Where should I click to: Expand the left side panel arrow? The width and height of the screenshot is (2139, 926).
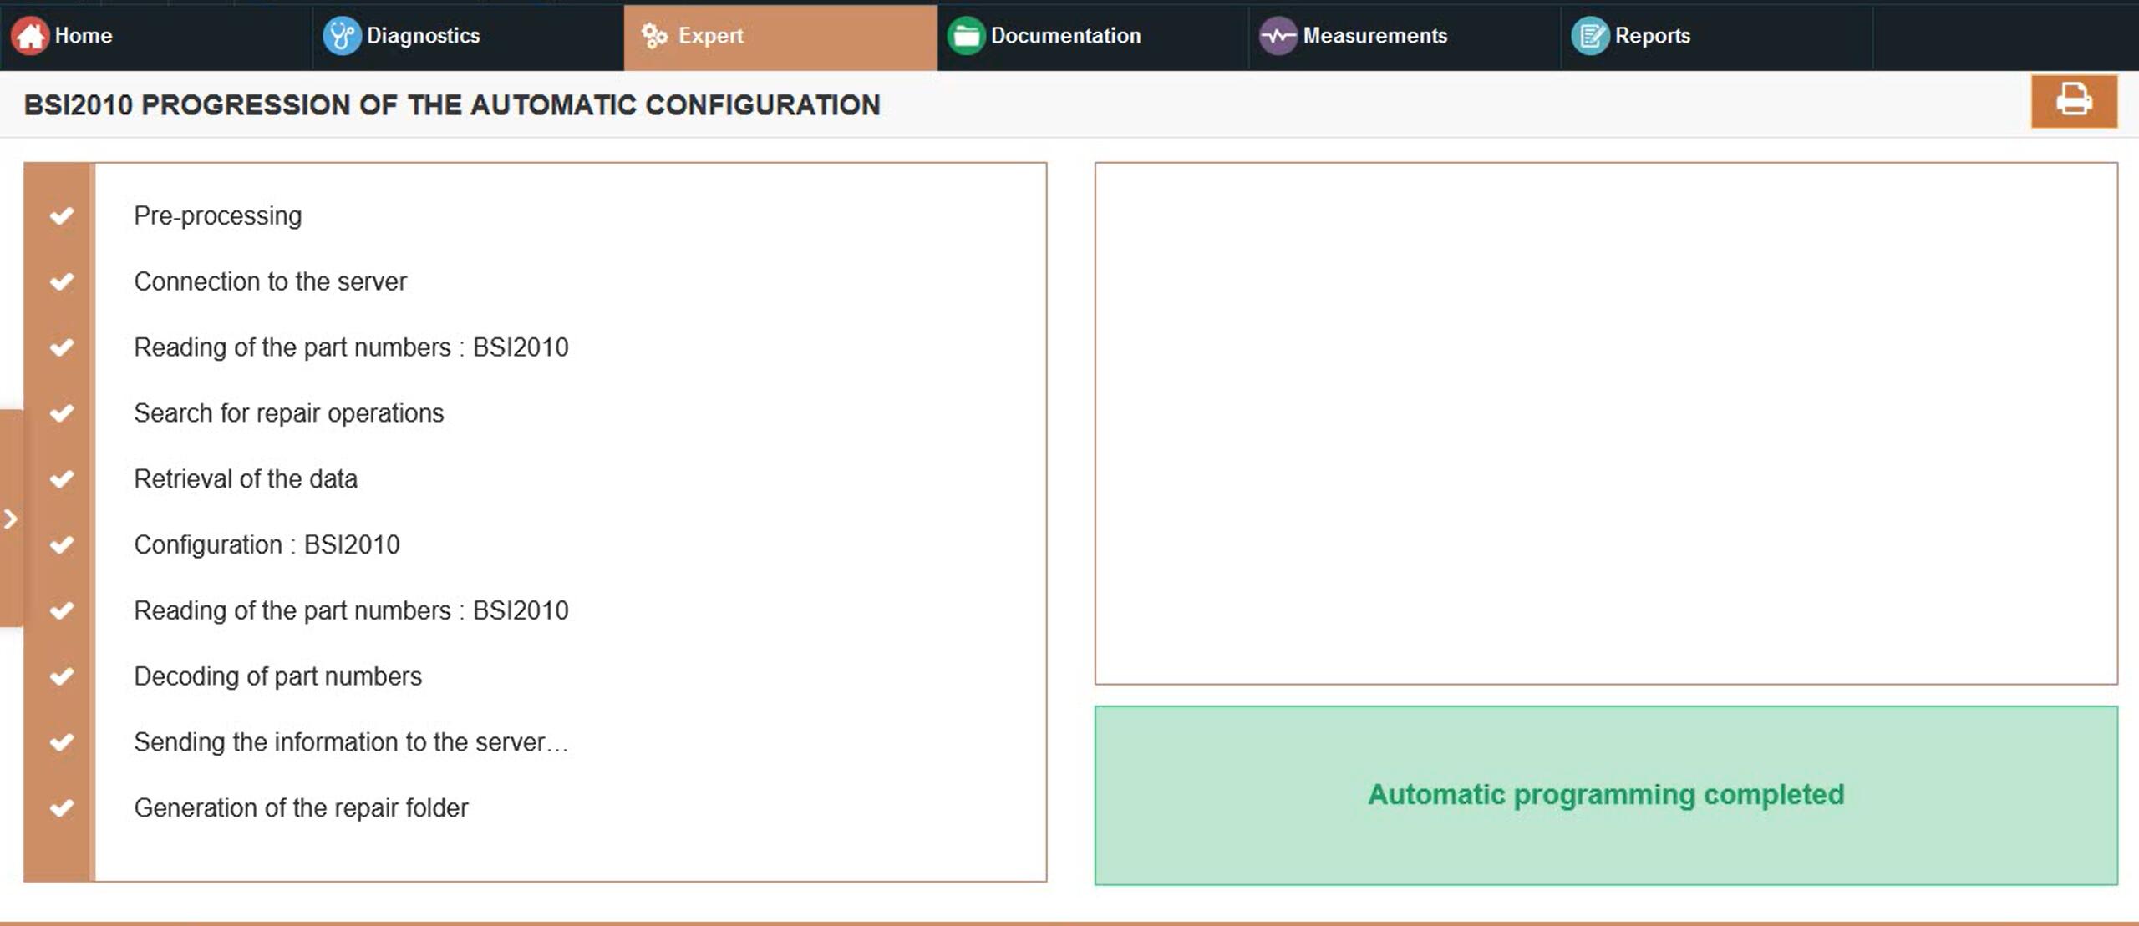click(x=11, y=519)
